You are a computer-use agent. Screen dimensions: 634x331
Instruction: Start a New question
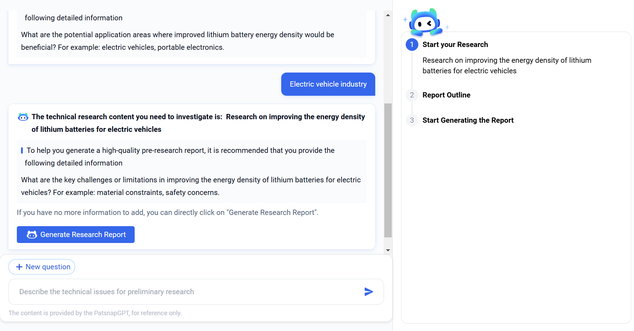click(42, 267)
